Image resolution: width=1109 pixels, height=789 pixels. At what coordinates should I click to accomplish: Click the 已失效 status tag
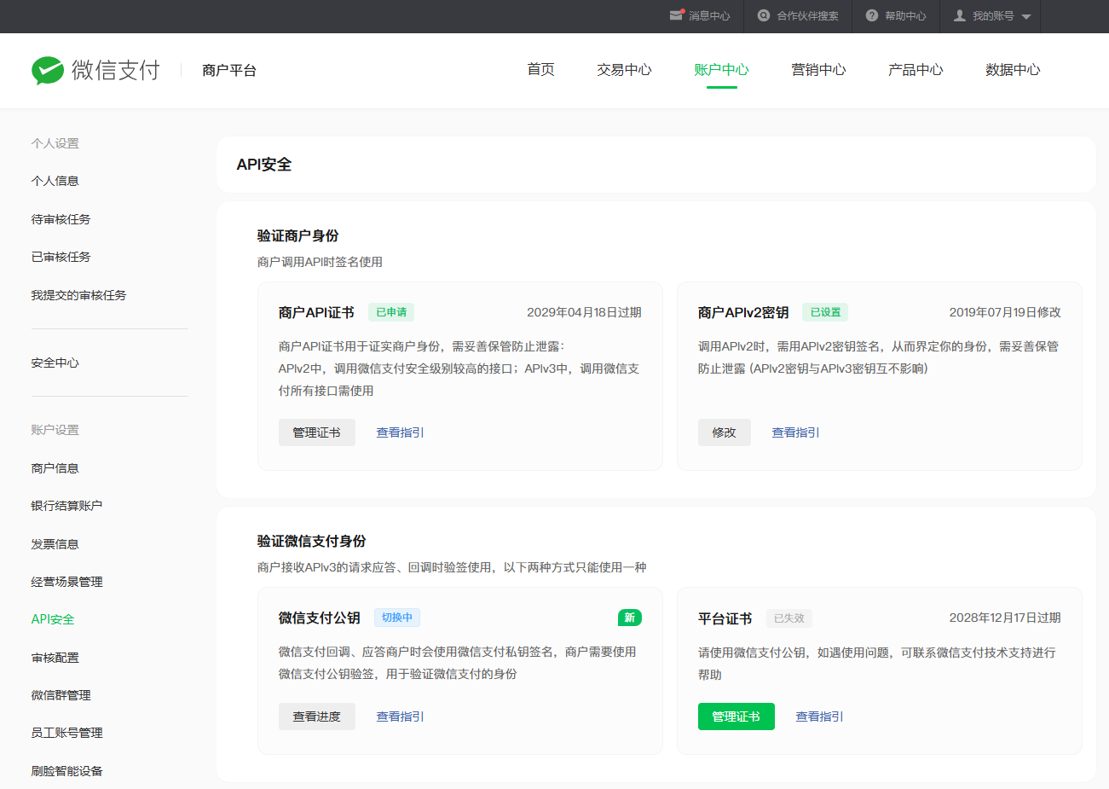(789, 618)
